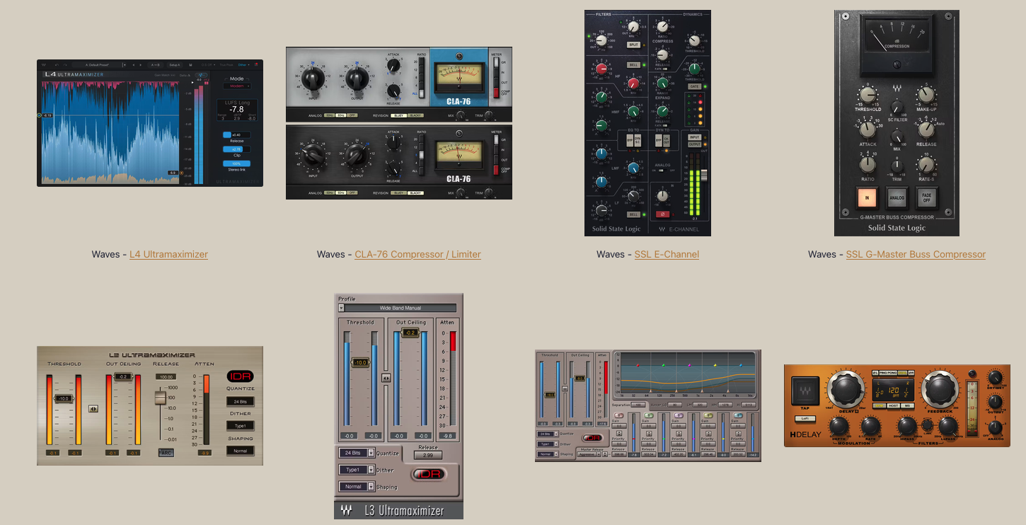Click the redo arrow in L4 Ultramaximizer
Screen dimensions: 1026x525
coord(66,64)
